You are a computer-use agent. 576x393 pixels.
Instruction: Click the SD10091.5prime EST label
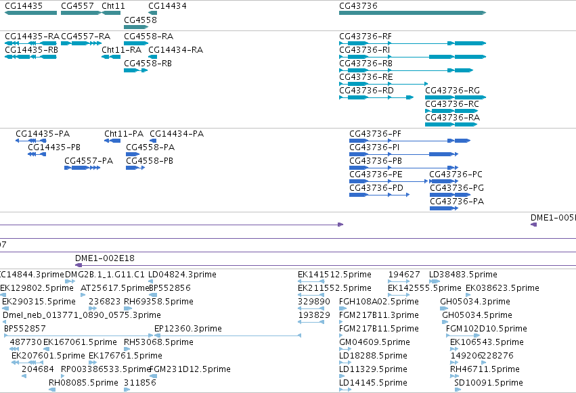click(x=489, y=383)
